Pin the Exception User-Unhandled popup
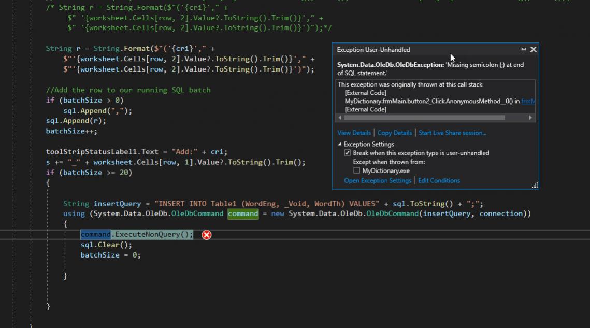This screenshot has height=328, width=590. coord(523,49)
